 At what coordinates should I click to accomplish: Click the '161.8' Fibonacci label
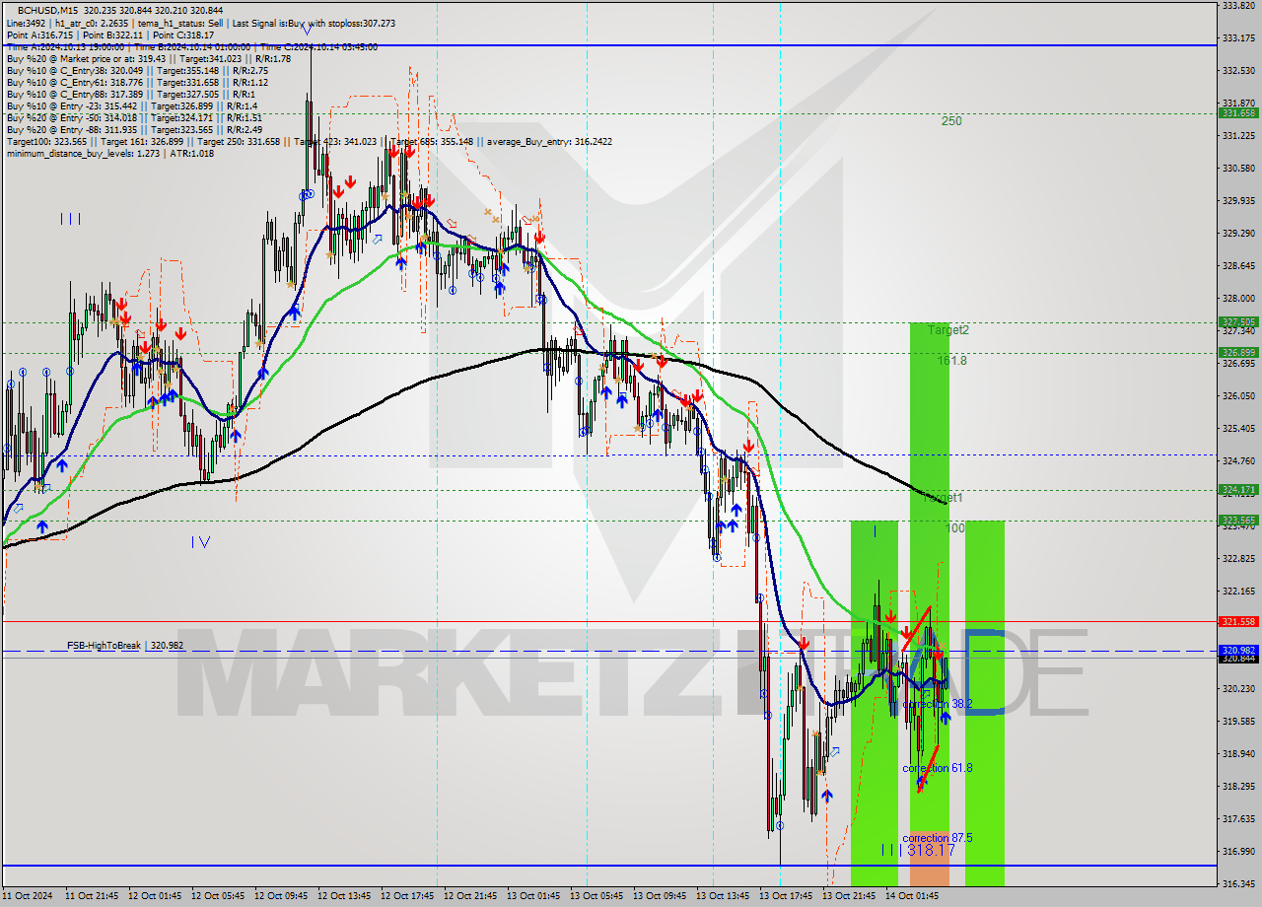[951, 361]
